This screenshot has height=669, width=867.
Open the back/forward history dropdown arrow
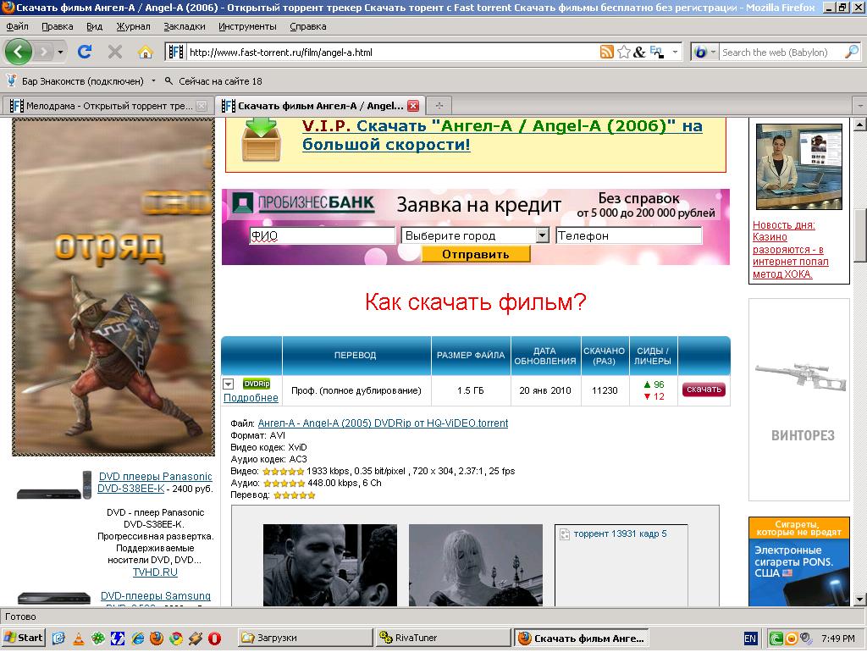[61, 52]
